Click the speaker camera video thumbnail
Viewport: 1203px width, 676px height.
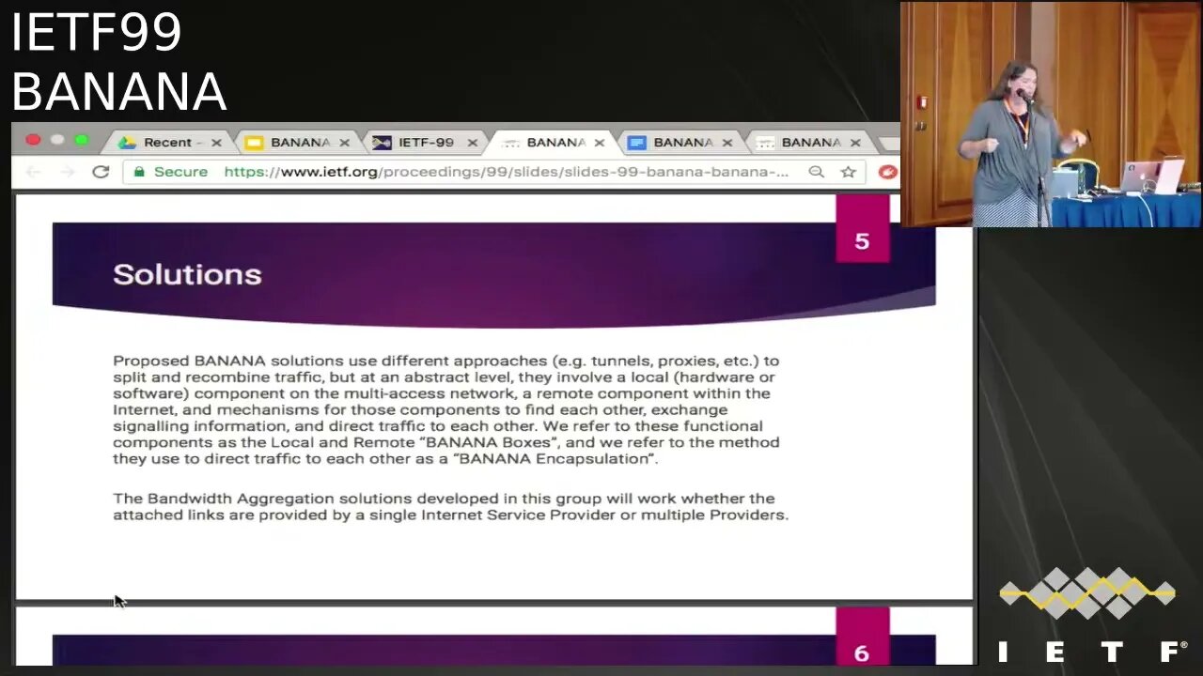(1051, 115)
